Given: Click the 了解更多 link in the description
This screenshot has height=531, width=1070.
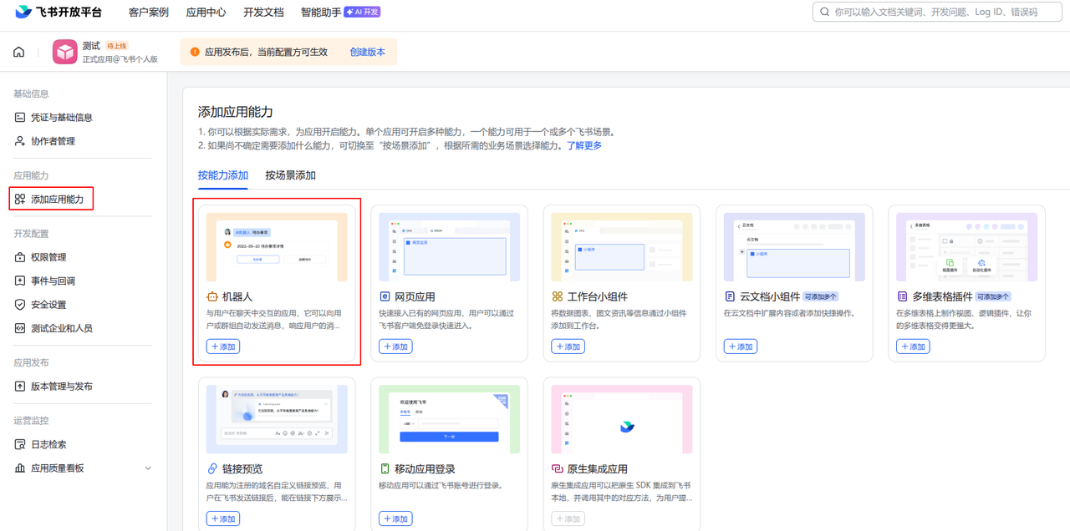Looking at the screenshot, I should (x=585, y=145).
